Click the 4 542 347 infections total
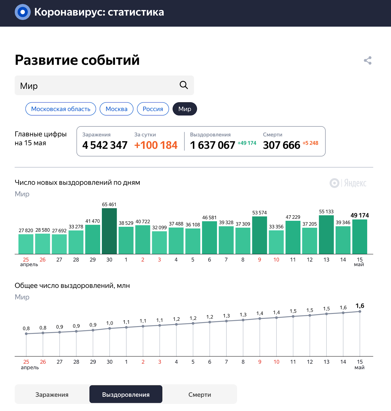391x411 pixels. coord(105,145)
